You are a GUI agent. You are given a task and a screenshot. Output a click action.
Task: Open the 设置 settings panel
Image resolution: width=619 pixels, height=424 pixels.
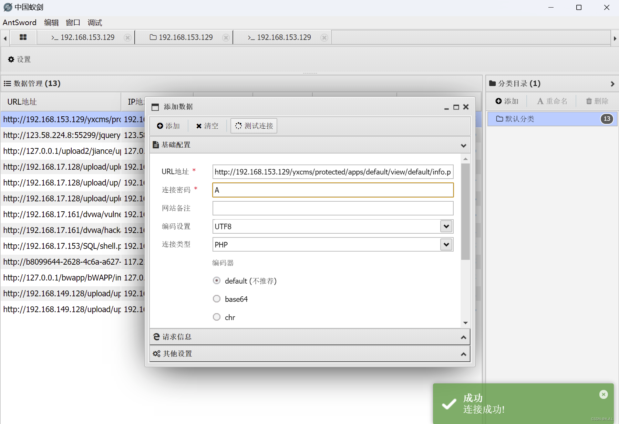pyautogui.click(x=19, y=59)
